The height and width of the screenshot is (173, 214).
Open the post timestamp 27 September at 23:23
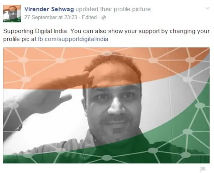coord(51,17)
